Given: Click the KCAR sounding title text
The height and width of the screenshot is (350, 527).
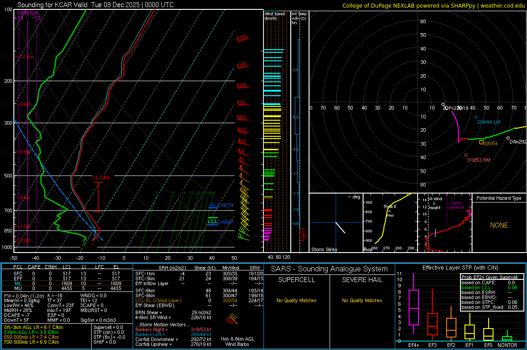Looking at the screenshot, I should 96,5.
